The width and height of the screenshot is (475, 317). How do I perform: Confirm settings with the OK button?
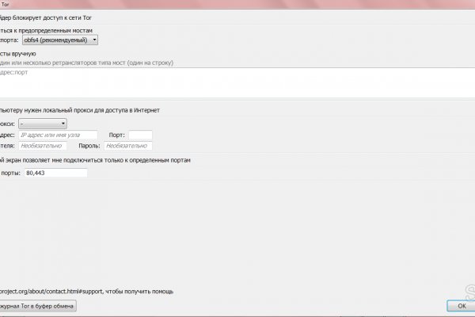pos(461,306)
